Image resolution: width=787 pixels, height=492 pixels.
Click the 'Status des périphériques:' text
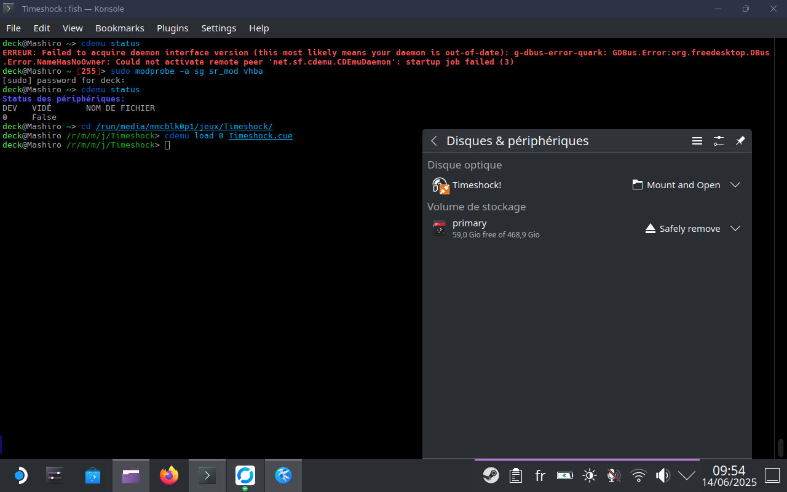point(64,99)
